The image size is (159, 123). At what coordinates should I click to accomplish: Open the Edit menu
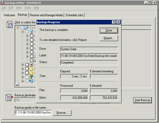pos(11,8)
